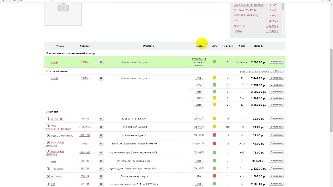Open TRUCKTEC link in price sidebar
Viewport: 333px width, 187px height.
[x=240, y=26]
